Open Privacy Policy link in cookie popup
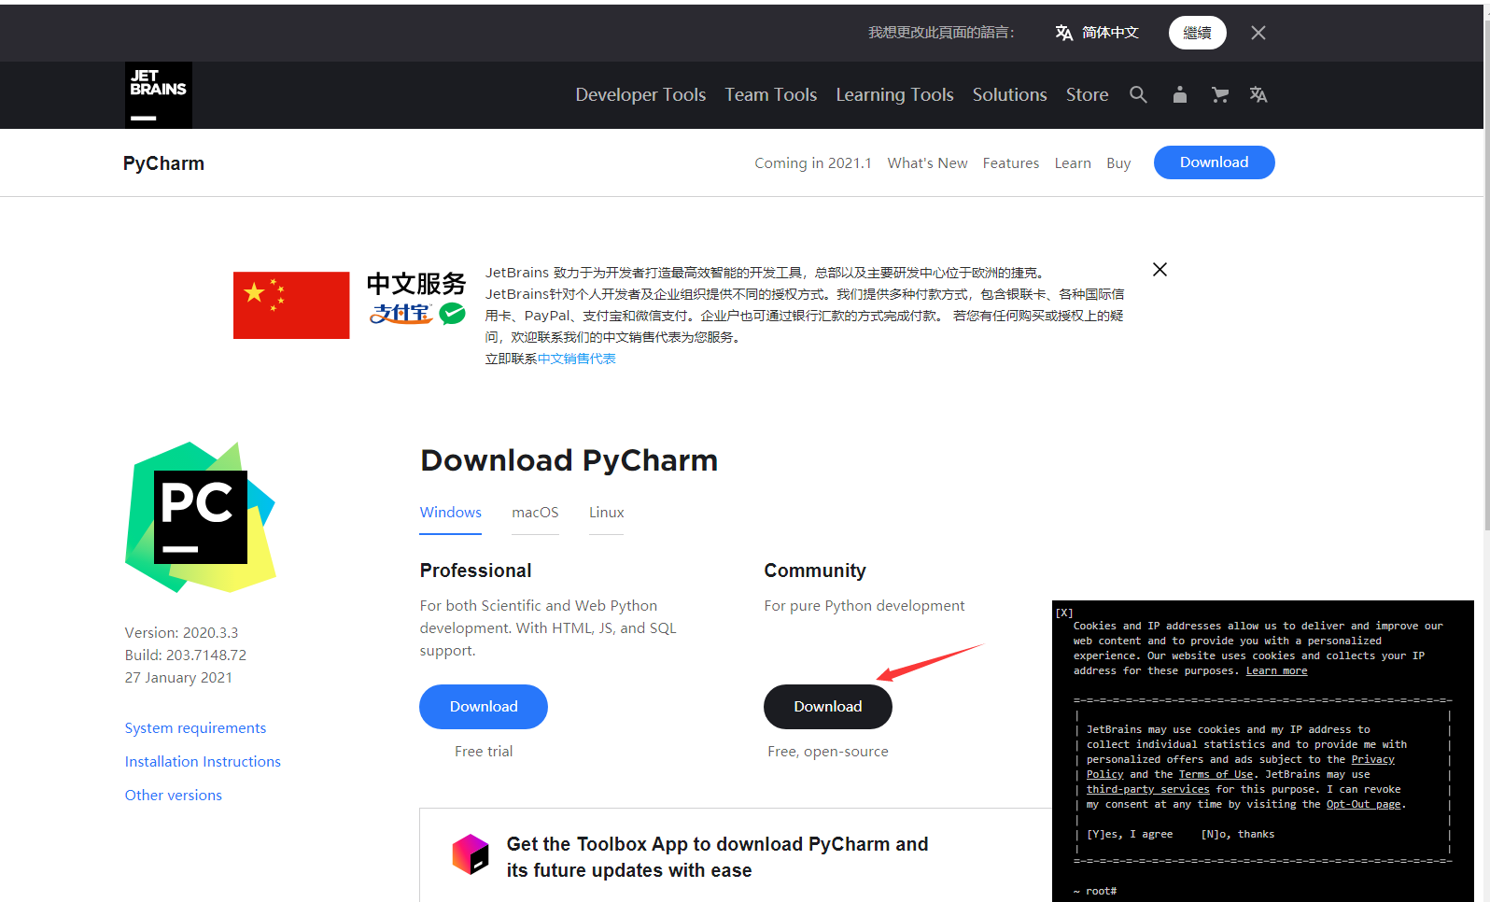Screen dimensions: 1490x902 1372,760
